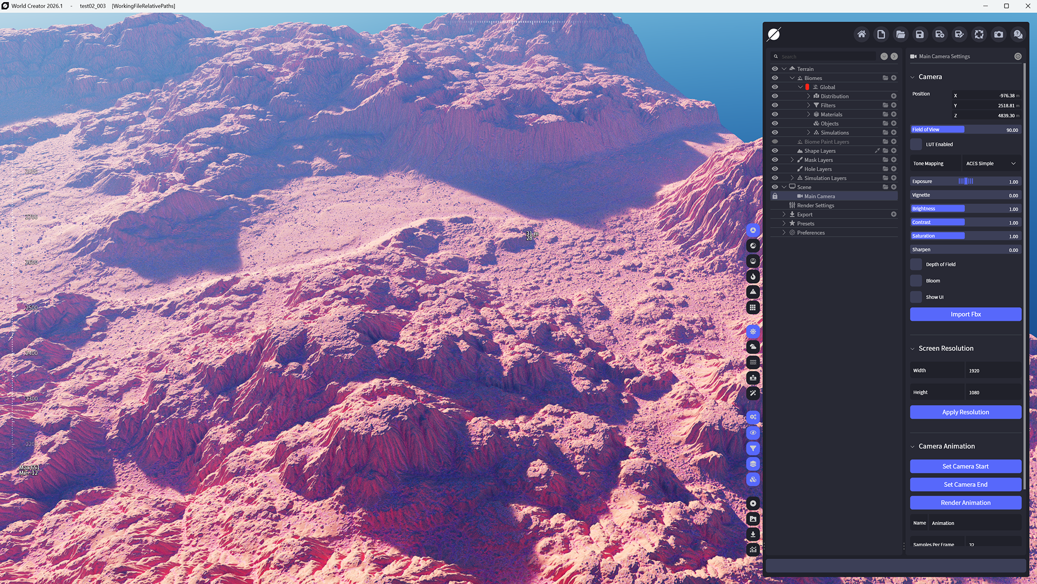Click the Set Camera Start button

(x=965, y=466)
